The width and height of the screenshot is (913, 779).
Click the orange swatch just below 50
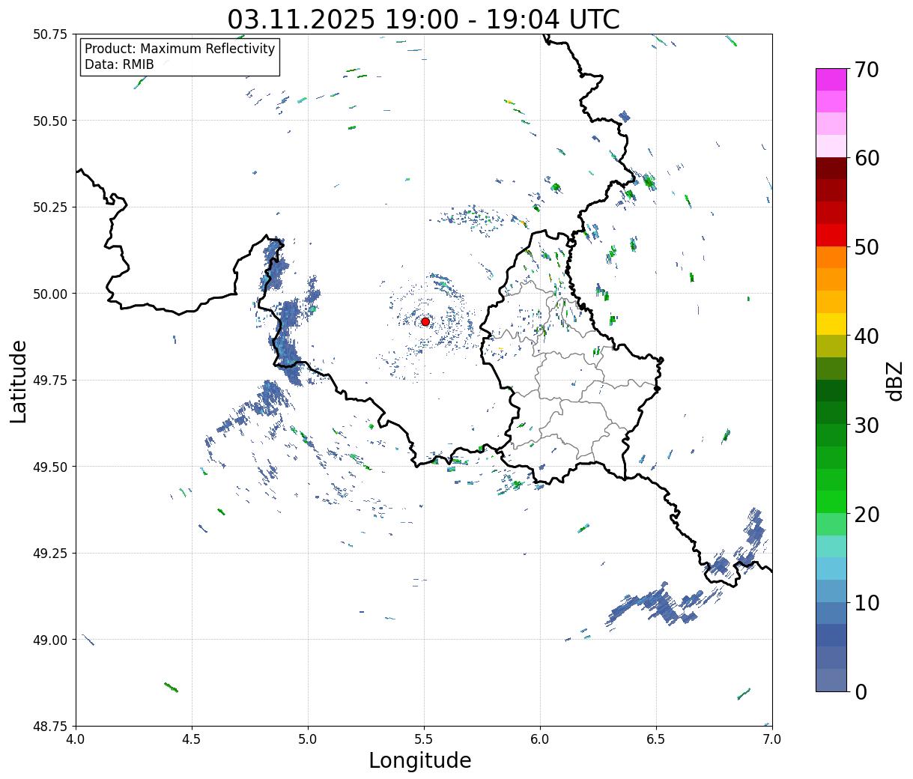coord(831,257)
